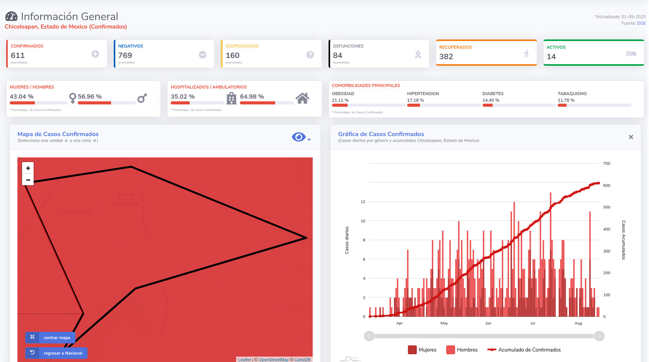The image size is (649, 362).
Task: Click the chart thumbnail icon below the graph
Action: (x=350, y=359)
